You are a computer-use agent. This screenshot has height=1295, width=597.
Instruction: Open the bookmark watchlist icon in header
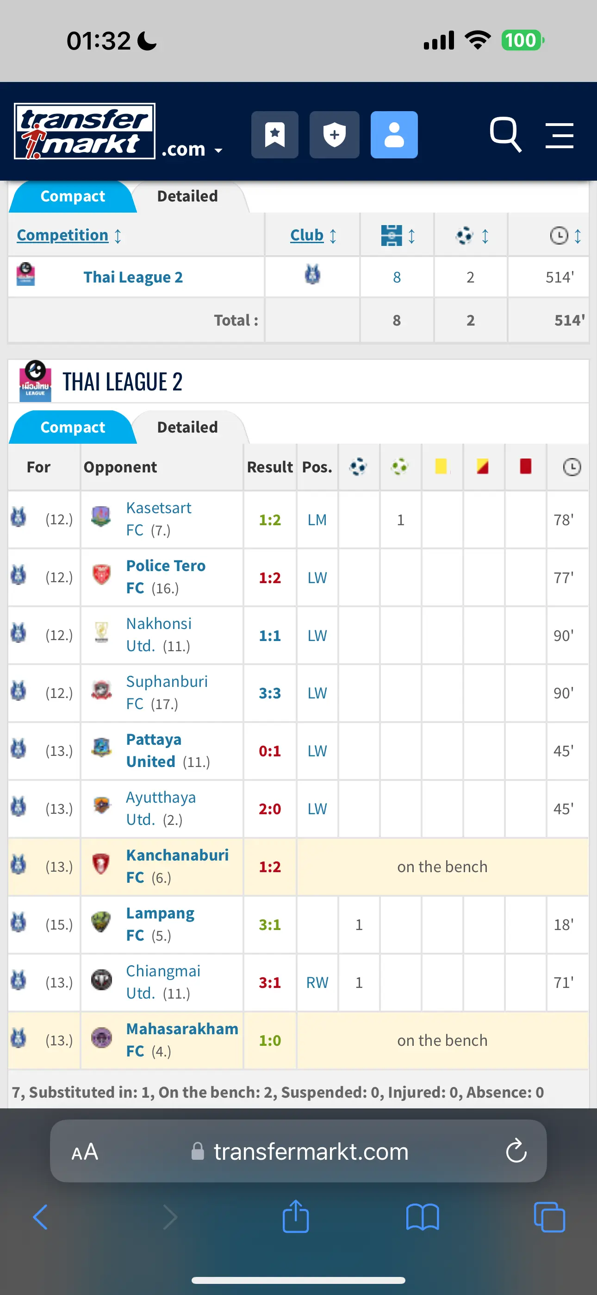pos(275,135)
